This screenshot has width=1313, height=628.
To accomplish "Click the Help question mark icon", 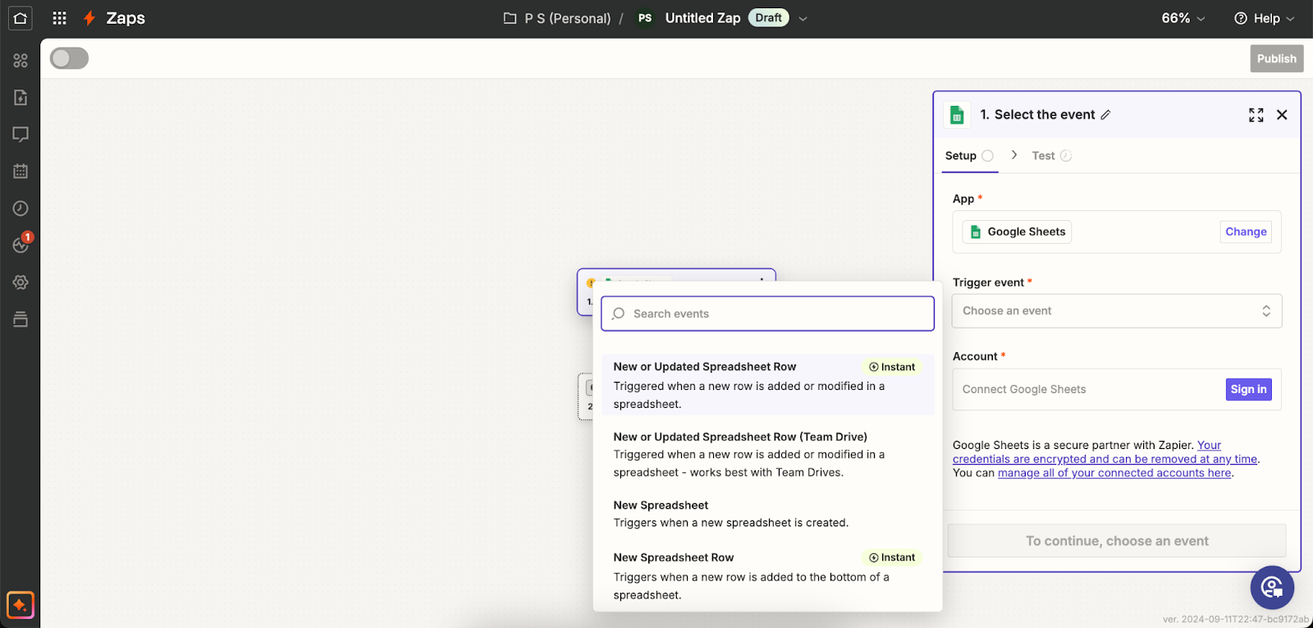I will 1241,18.
